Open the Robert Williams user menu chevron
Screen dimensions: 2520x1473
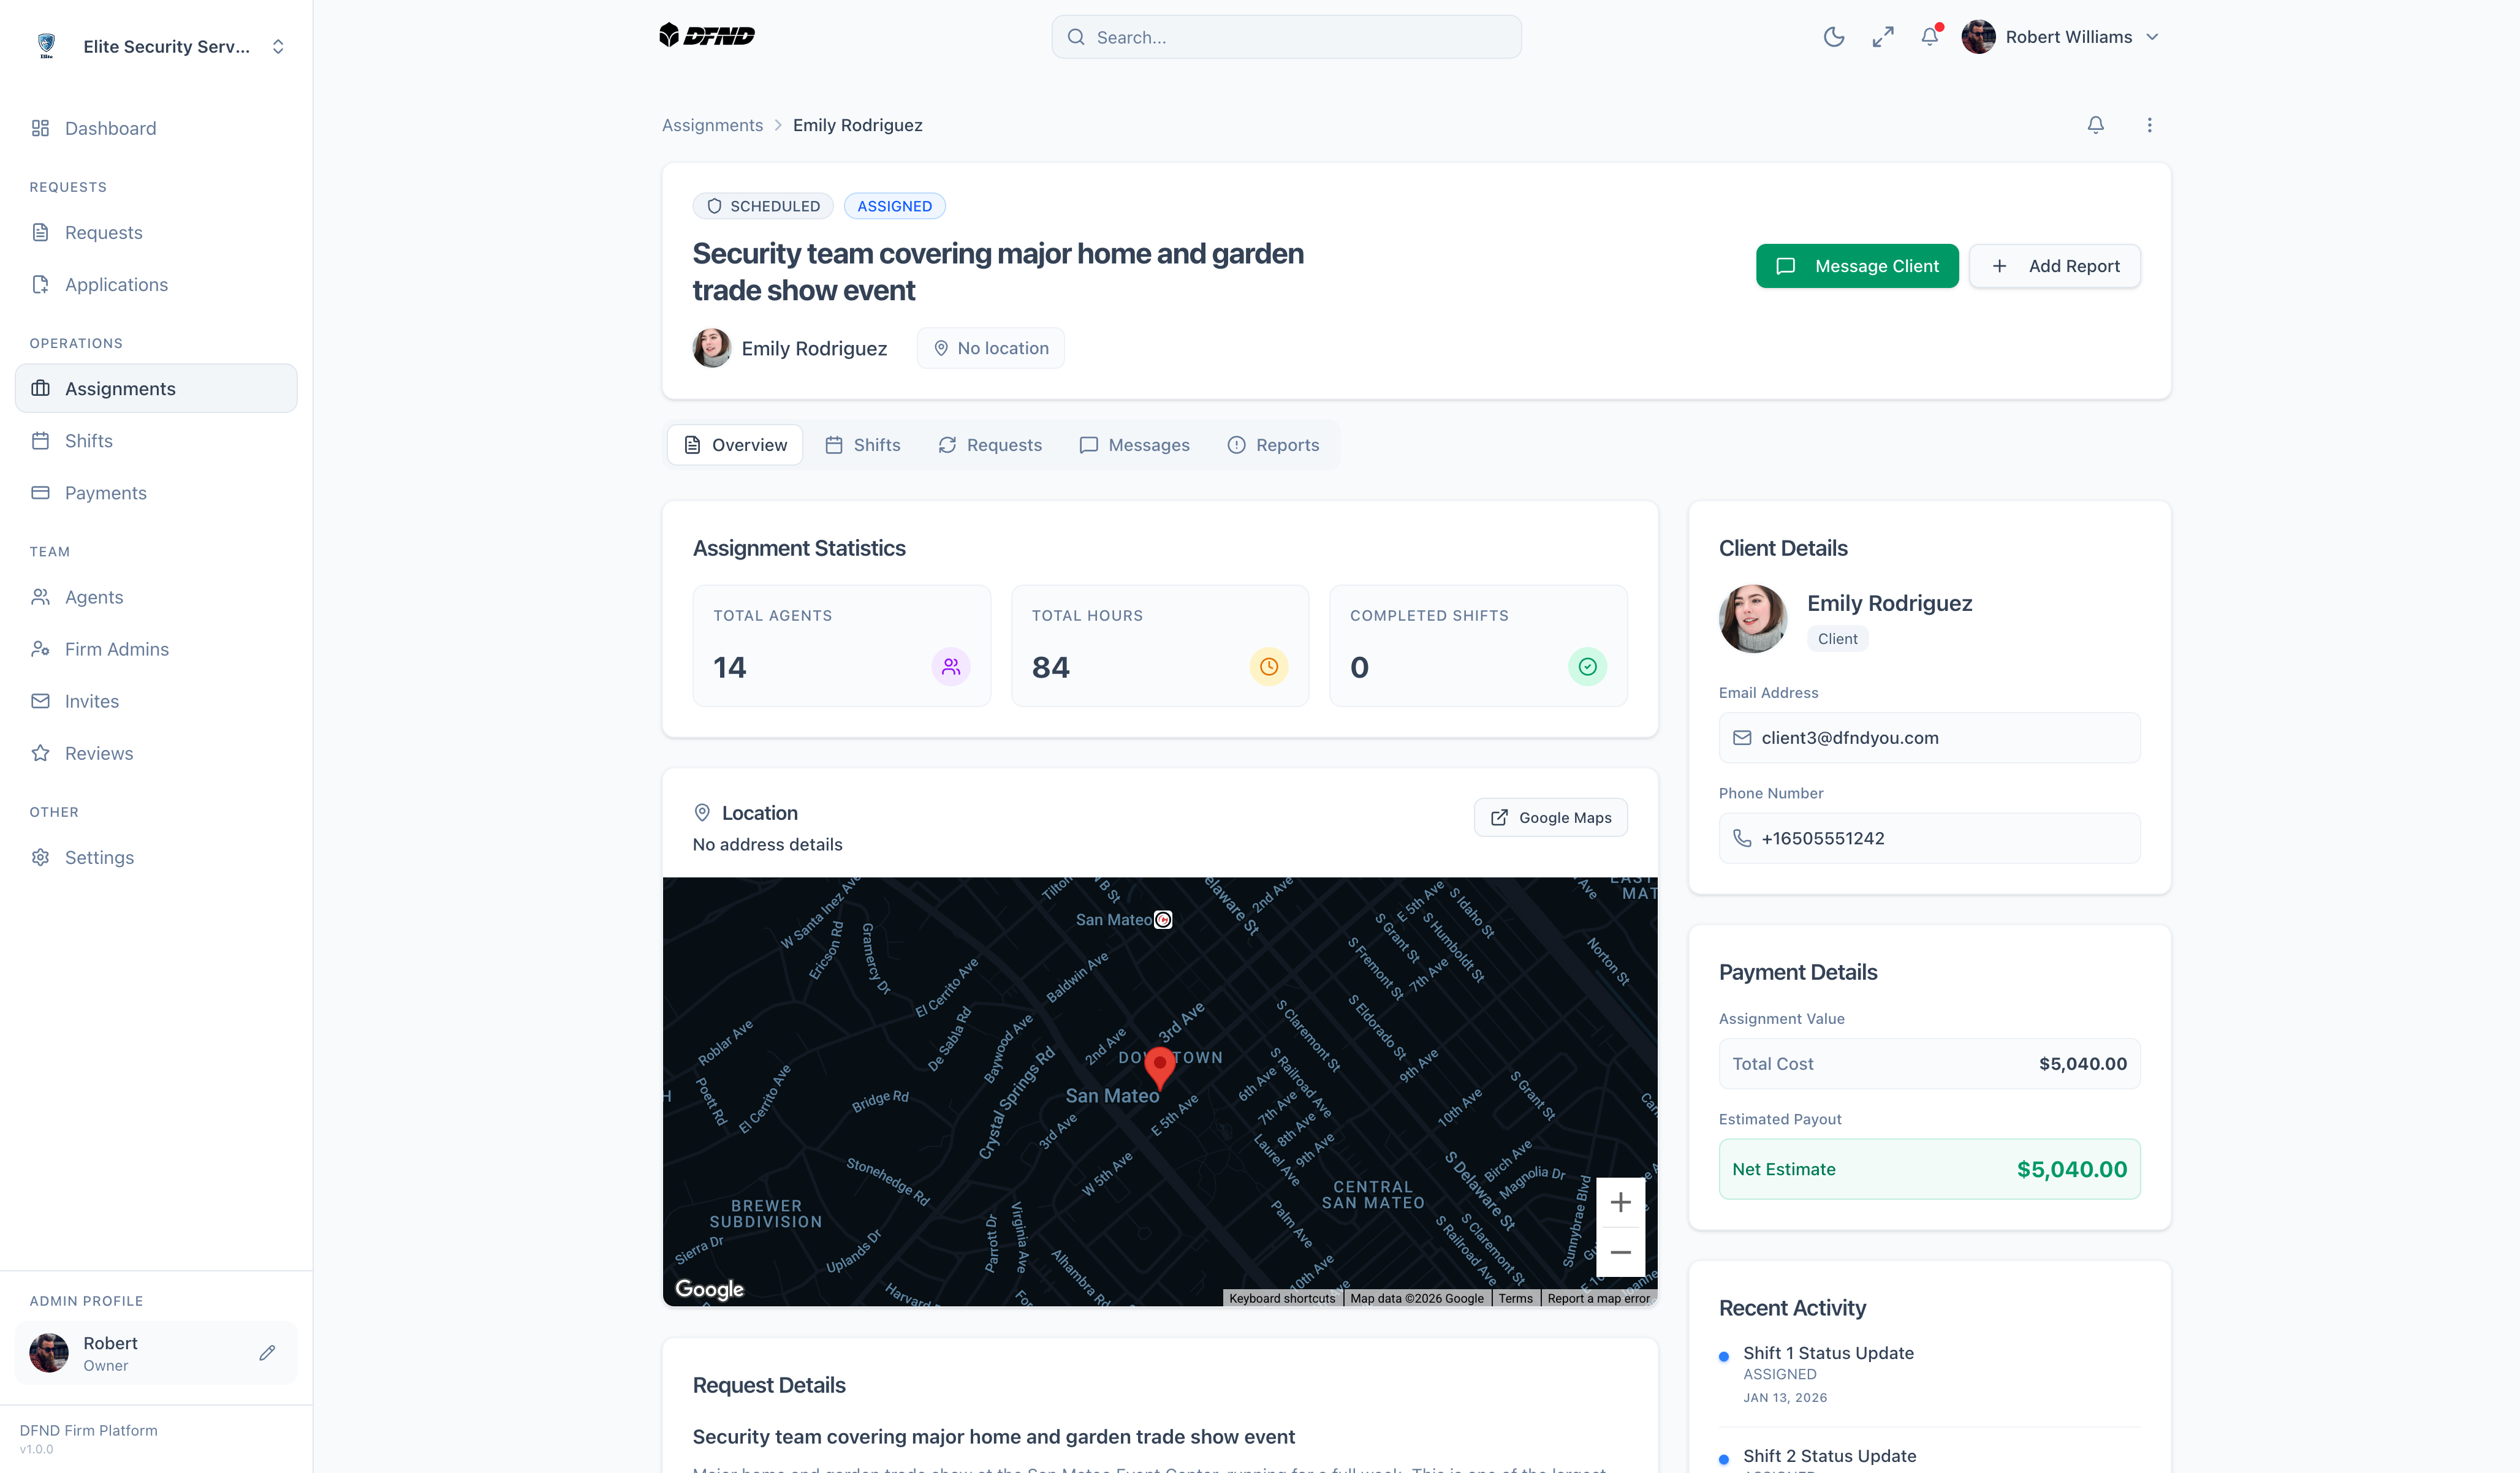tap(2153, 37)
